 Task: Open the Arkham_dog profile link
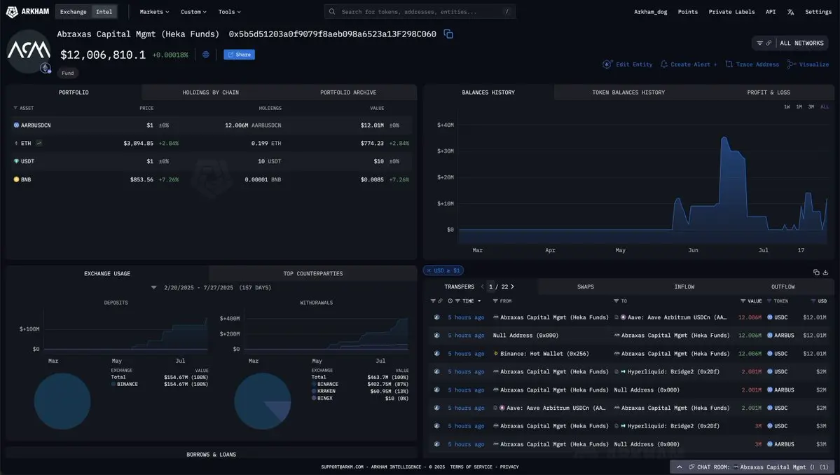coord(650,12)
